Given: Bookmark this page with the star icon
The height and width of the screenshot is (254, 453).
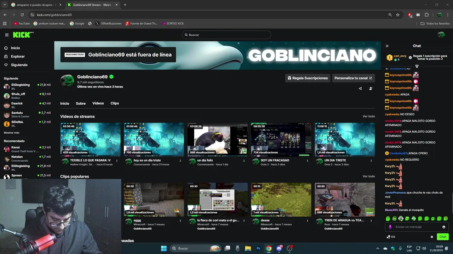Looking at the screenshot, I should click(398, 15).
